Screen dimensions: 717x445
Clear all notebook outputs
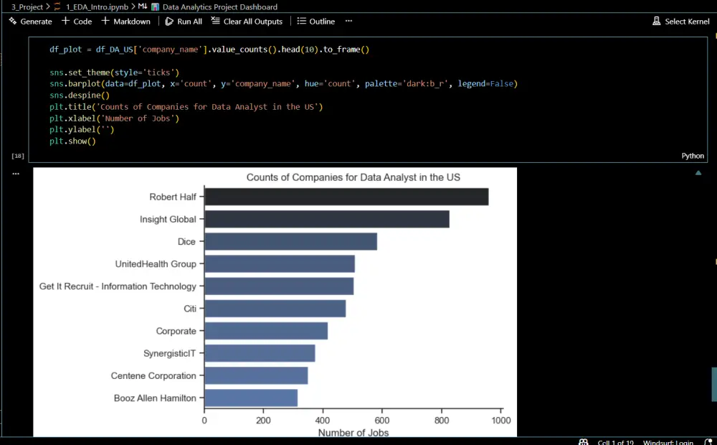tap(247, 22)
